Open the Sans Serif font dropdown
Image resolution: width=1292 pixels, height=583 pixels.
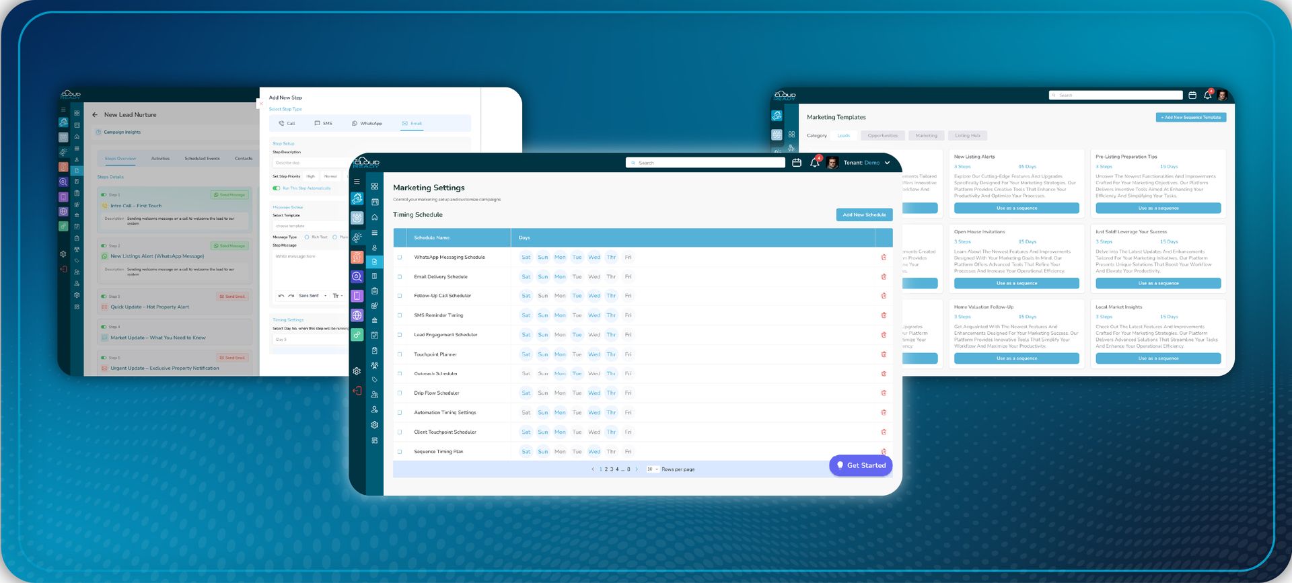(x=313, y=296)
